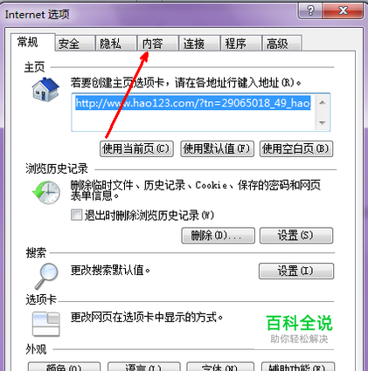
Task: Click the hao123 home page URL field
Action: coord(193,113)
